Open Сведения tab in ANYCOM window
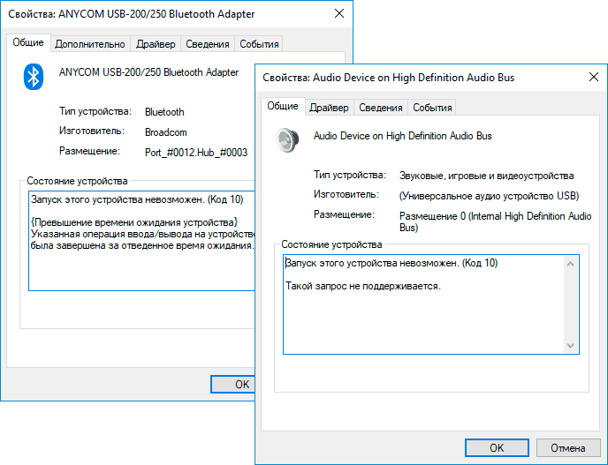This screenshot has height=465, width=608. pyautogui.click(x=208, y=44)
